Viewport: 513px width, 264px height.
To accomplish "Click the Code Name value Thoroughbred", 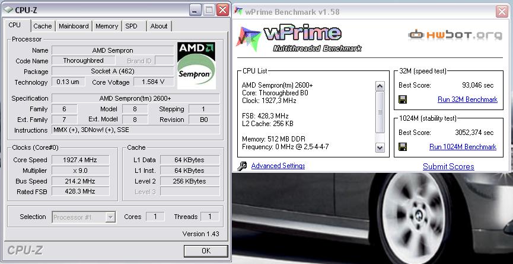I will coord(83,60).
